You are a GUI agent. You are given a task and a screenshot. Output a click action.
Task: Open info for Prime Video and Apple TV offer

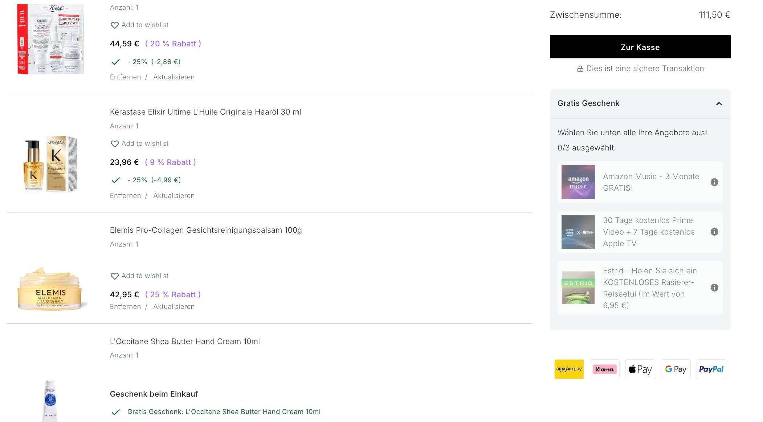click(714, 232)
